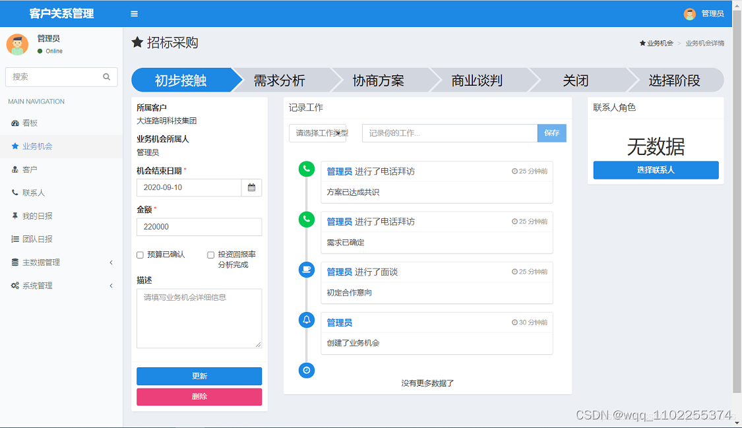
Task: Click the bell icon on the timeline entry
Action: point(306,320)
